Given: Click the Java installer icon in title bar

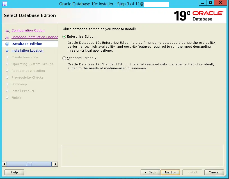Looking at the screenshot, I should [5, 4].
